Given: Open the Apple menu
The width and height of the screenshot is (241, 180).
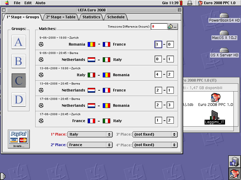Looking at the screenshot, I should point(7,3).
